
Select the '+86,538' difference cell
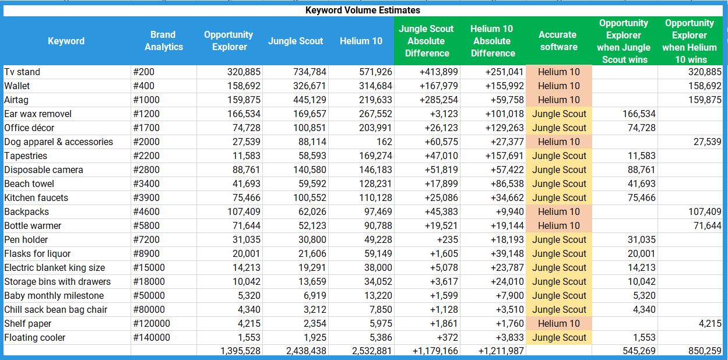coord(493,184)
